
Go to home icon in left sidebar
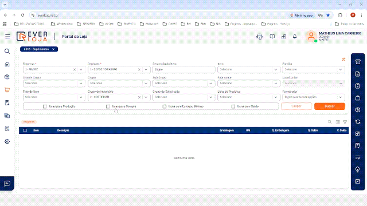[x=7, y=64]
